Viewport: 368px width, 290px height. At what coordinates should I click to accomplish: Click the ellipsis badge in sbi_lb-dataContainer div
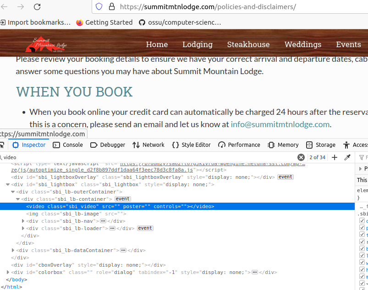[x=123, y=250]
